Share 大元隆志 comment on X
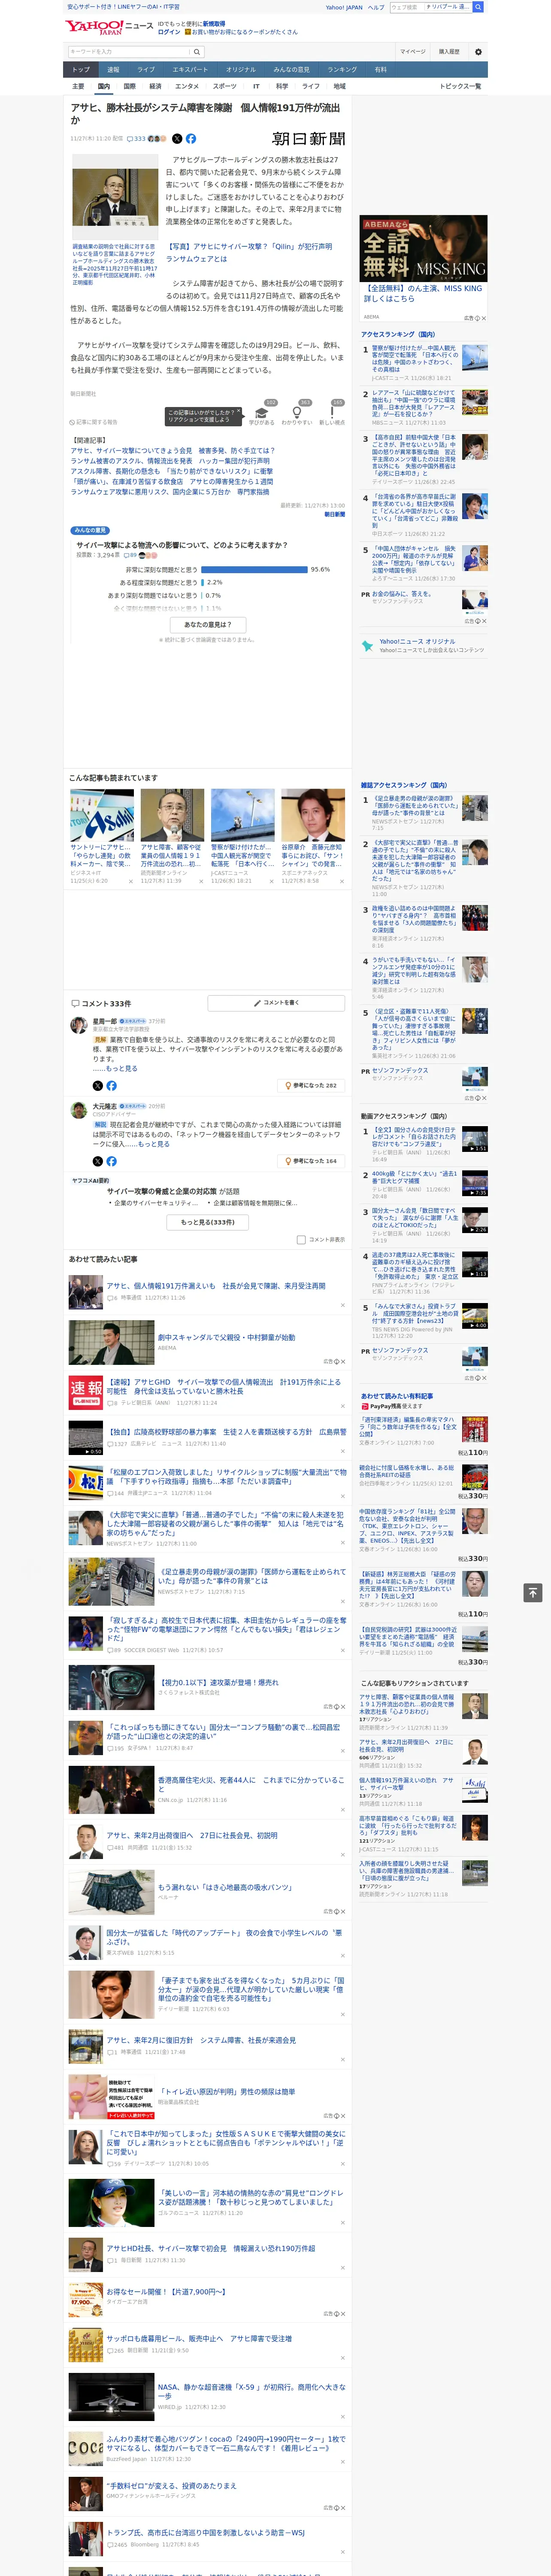 click(x=98, y=1161)
